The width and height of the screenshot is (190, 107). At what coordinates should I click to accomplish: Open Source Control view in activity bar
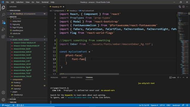click(3, 22)
